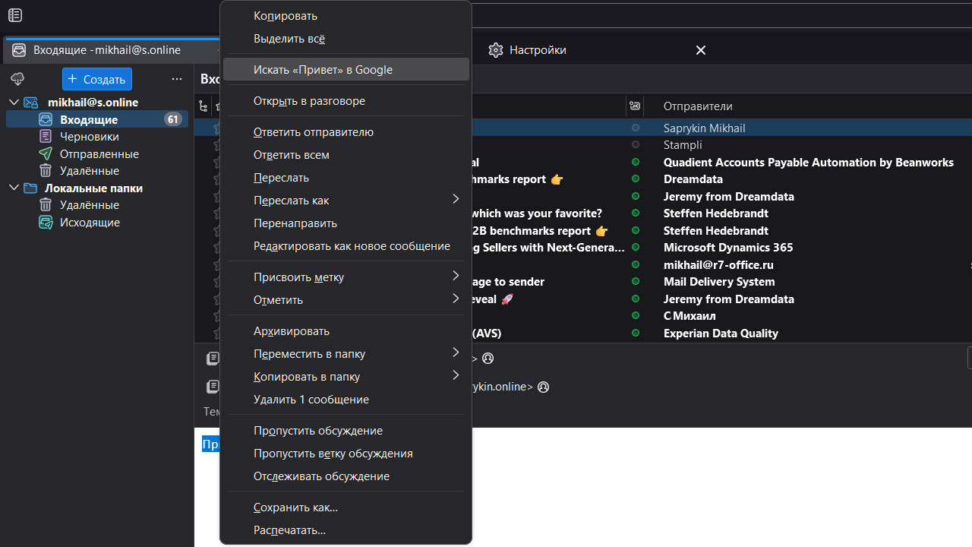The width and height of the screenshot is (972, 547).
Task: Click the Черновики drafts folder icon
Action: (x=46, y=137)
